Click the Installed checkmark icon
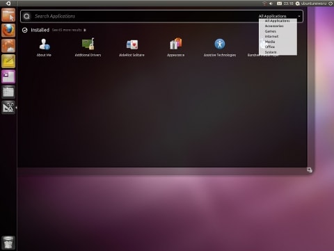Screen dimensions: 334x251 tap(25, 30)
